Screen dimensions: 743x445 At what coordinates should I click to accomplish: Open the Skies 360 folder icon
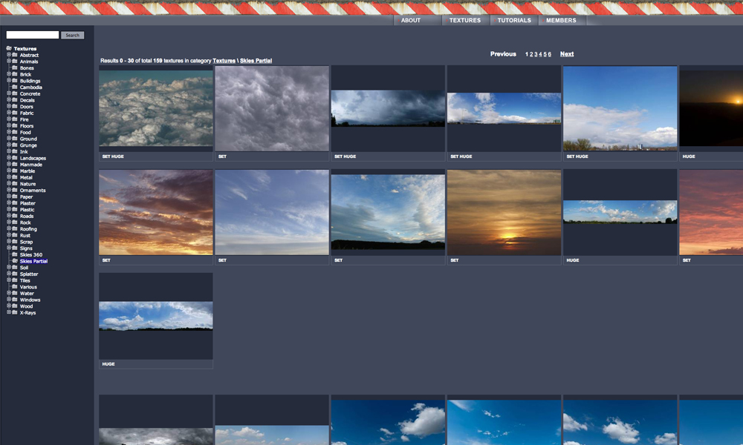15,254
